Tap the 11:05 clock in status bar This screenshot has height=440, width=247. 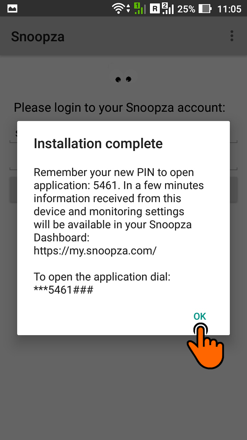click(x=230, y=9)
